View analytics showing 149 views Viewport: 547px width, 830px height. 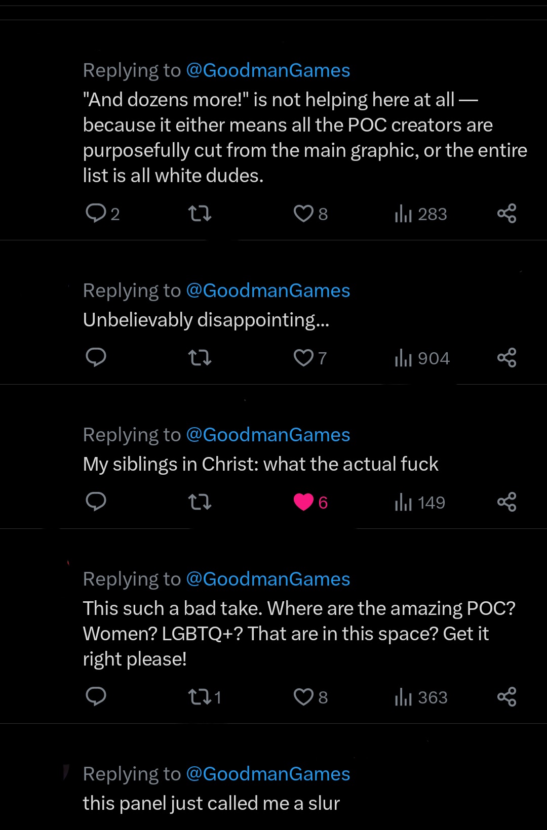(419, 503)
